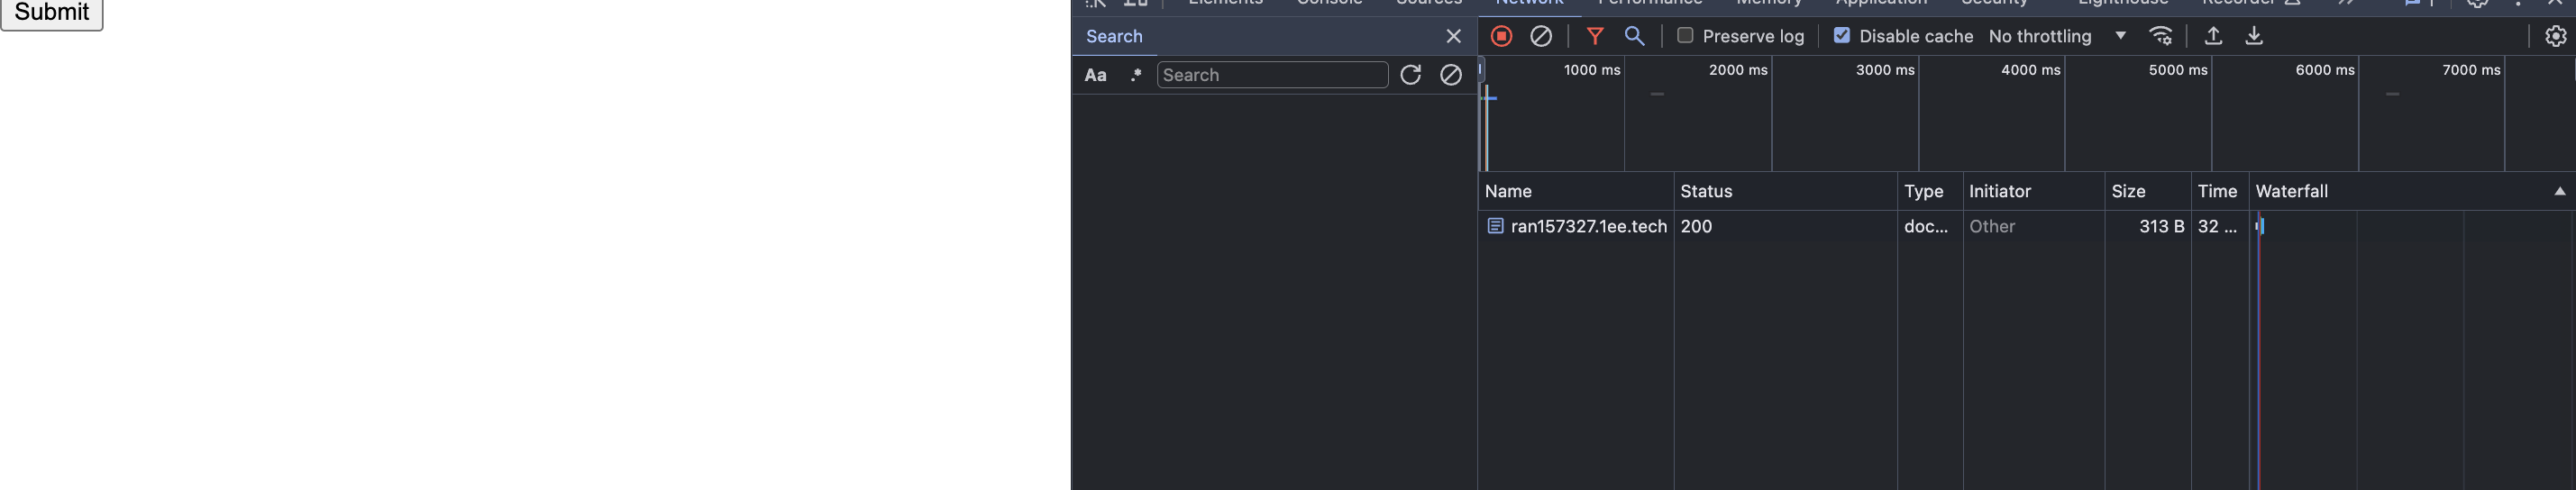Click the waterfall bar of ran157327.1ee.tech

click(2260, 226)
